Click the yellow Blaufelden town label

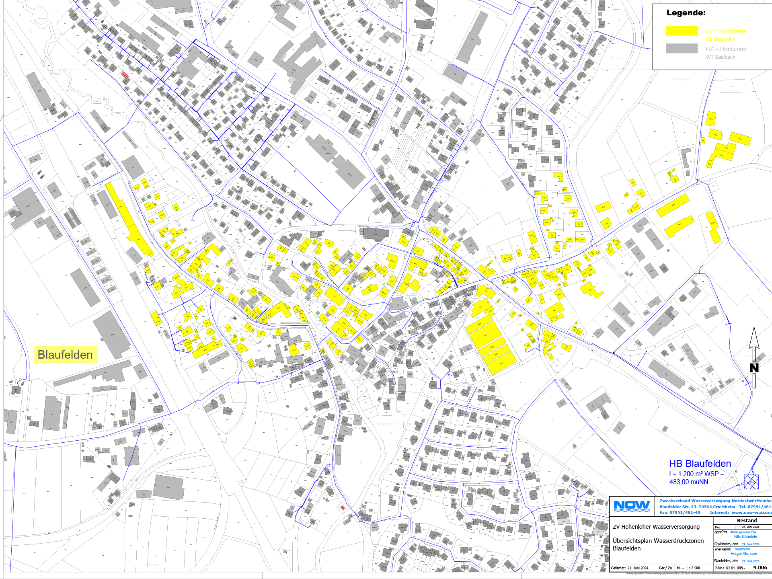(65, 355)
